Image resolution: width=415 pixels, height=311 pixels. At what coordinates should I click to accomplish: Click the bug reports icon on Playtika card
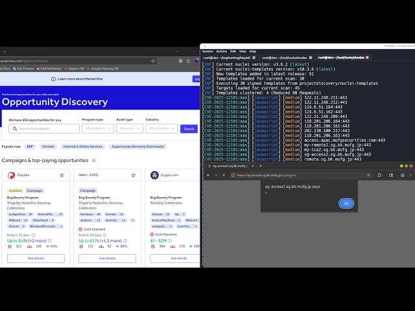click(x=10, y=246)
